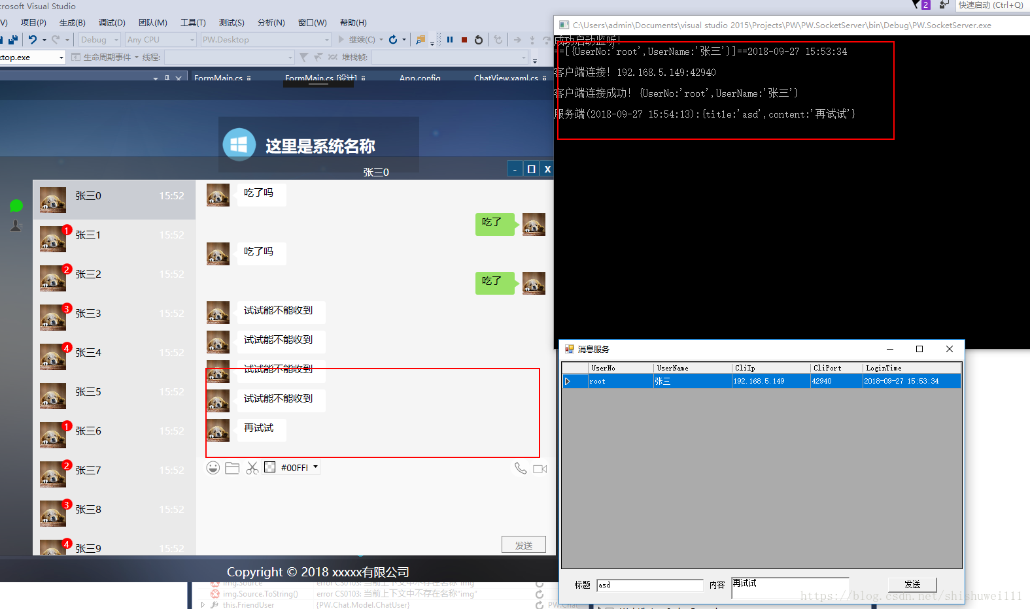The height and width of the screenshot is (609, 1030).
Task: Click the Windows logo beside system name
Action: [239, 144]
